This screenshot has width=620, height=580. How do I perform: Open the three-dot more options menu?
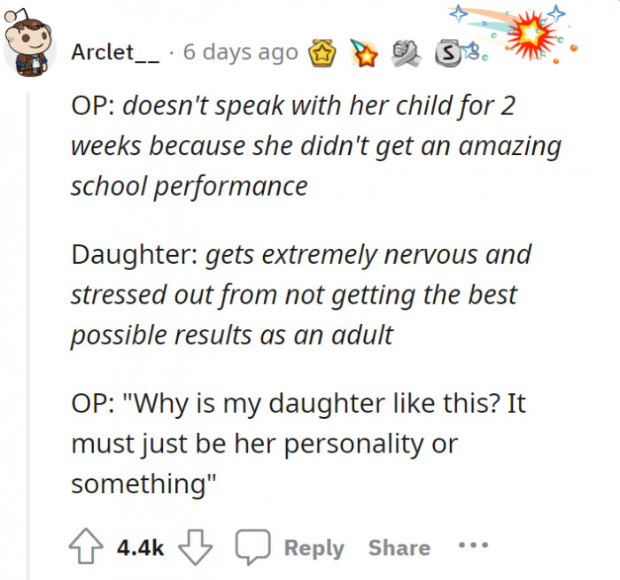[x=473, y=545]
